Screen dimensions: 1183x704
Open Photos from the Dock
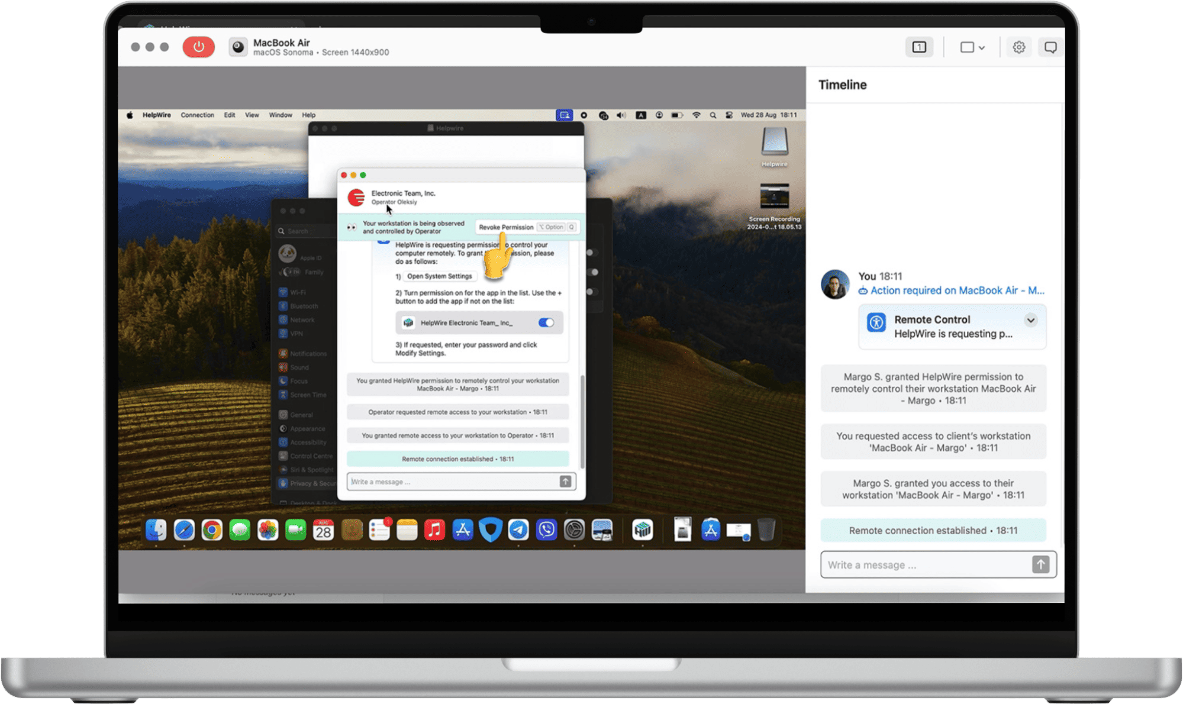click(267, 530)
